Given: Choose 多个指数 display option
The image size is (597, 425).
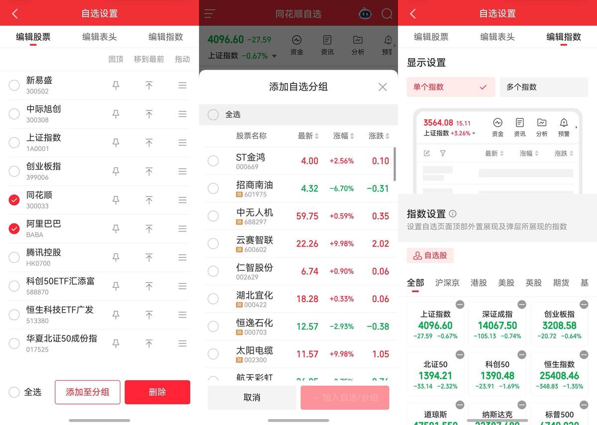Looking at the screenshot, I should point(544,87).
